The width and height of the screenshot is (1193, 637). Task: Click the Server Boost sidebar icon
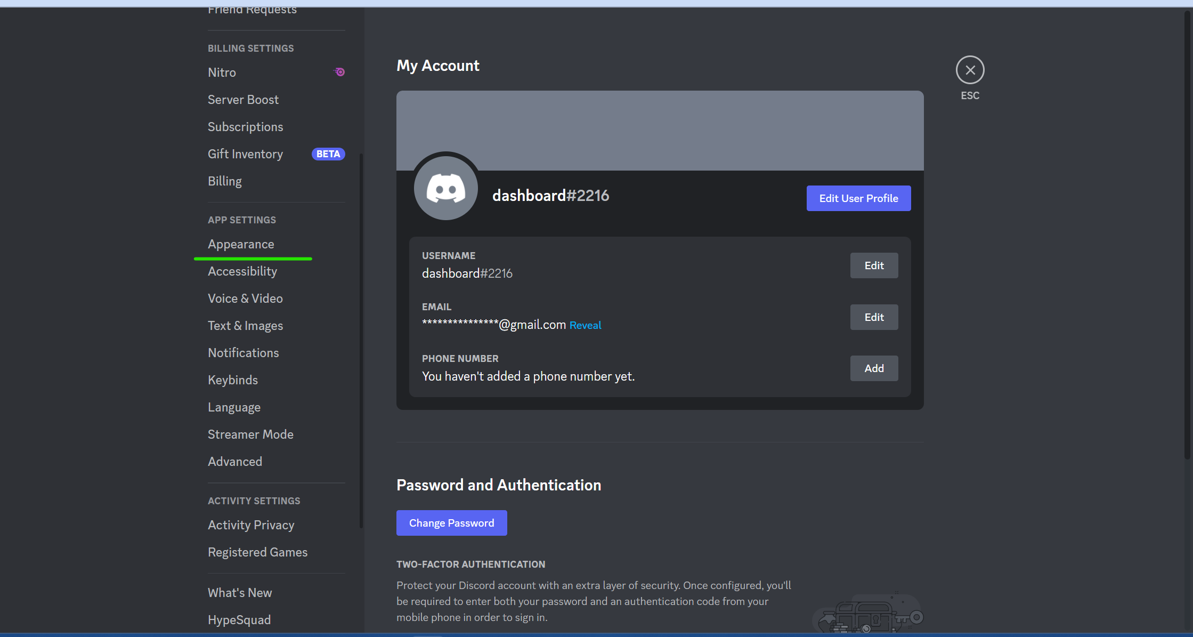(243, 99)
